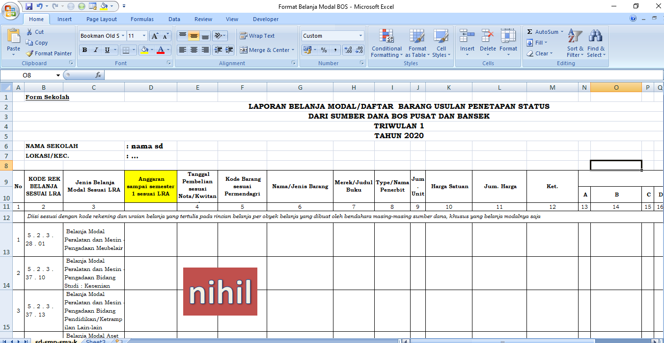Apply italic formatting
The height and width of the screenshot is (343, 664).
pyautogui.click(x=95, y=50)
